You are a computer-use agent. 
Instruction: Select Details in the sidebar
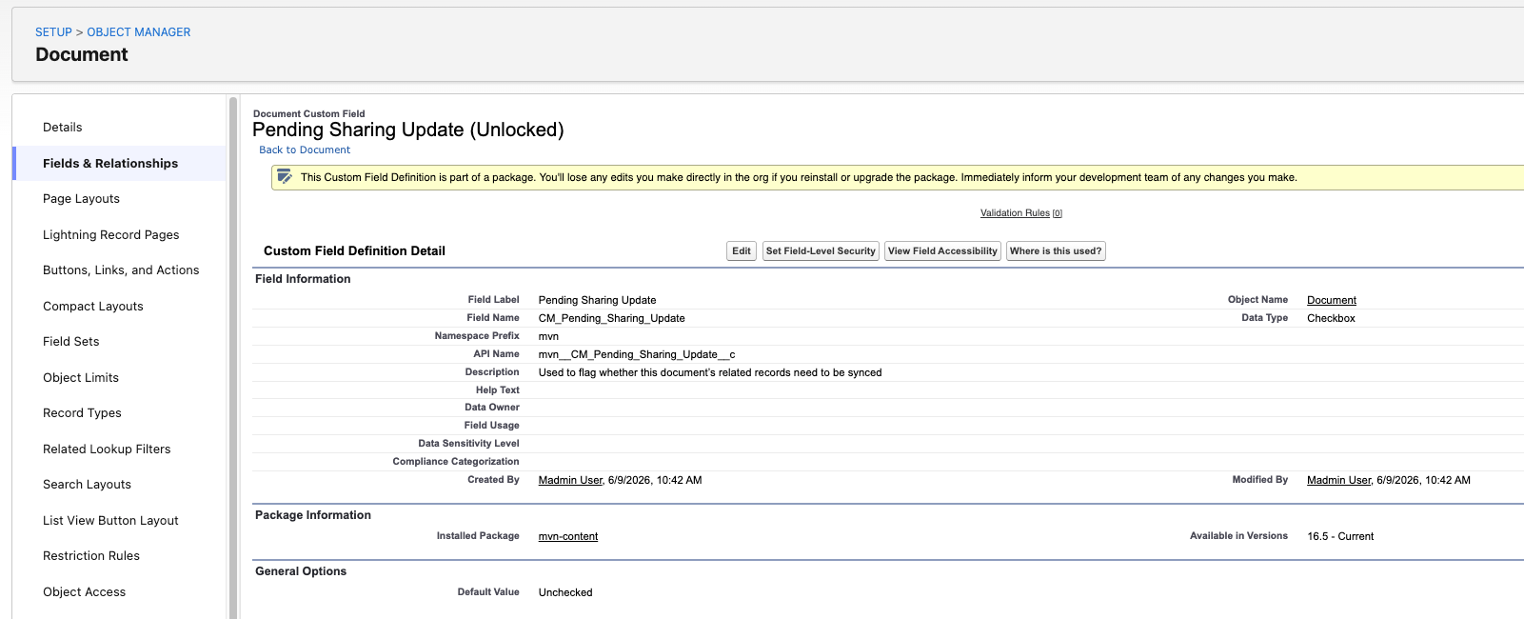tap(63, 128)
